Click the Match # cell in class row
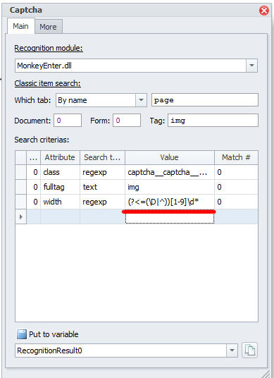This screenshot has height=378, width=274. [236, 172]
